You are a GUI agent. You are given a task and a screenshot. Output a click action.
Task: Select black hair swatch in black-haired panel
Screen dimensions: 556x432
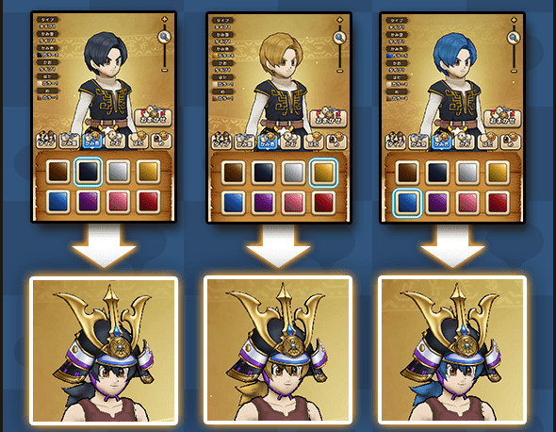point(88,172)
